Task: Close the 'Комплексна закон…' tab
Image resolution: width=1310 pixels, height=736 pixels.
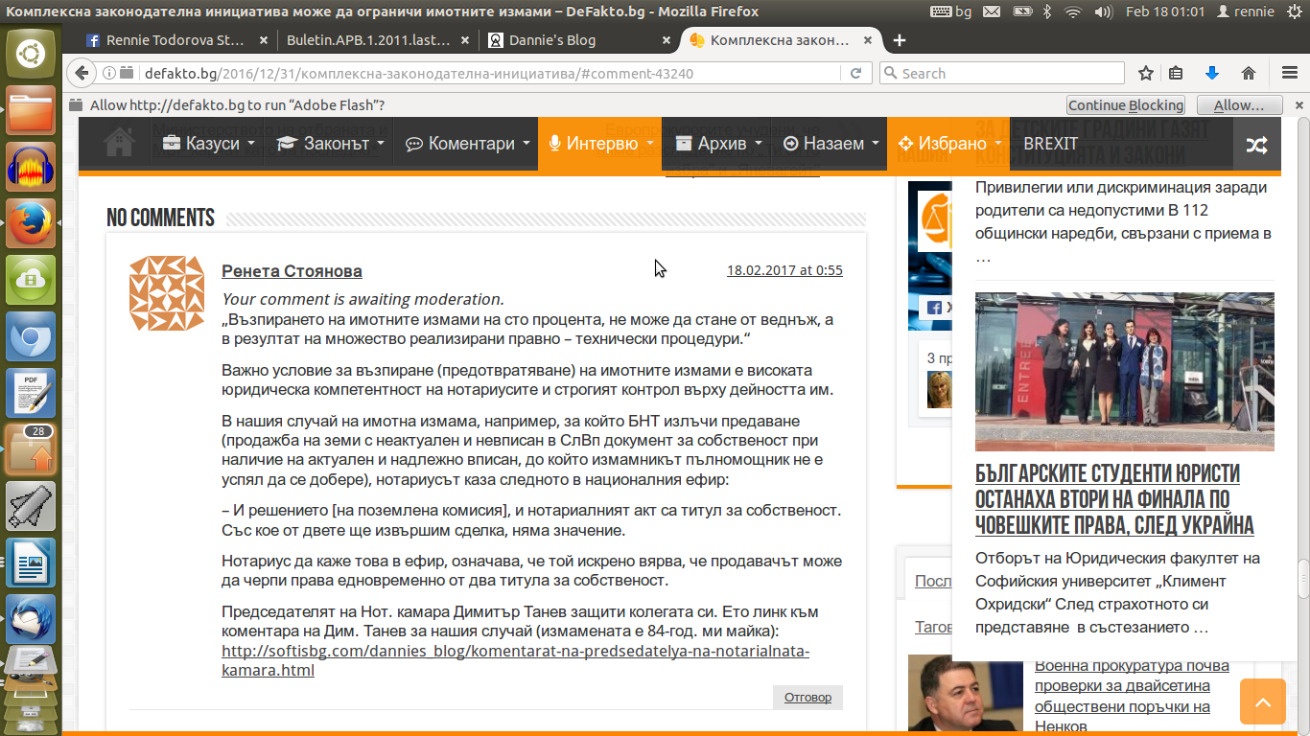Action: click(x=867, y=40)
